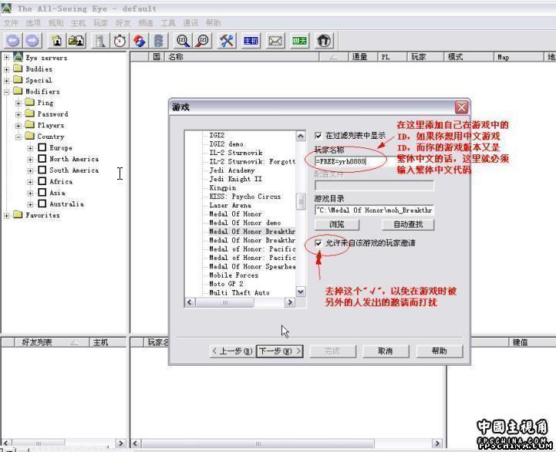Select Jedi Academy in game list

tap(232, 170)
